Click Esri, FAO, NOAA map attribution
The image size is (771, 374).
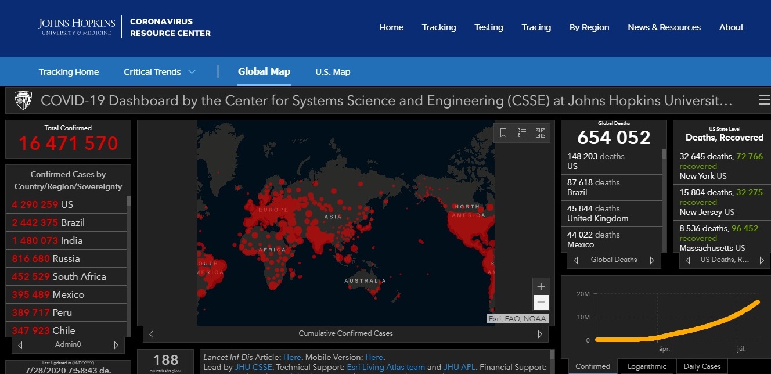[517, 318]
